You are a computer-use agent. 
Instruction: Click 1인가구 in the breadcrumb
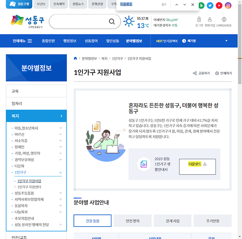click(117, 58)
